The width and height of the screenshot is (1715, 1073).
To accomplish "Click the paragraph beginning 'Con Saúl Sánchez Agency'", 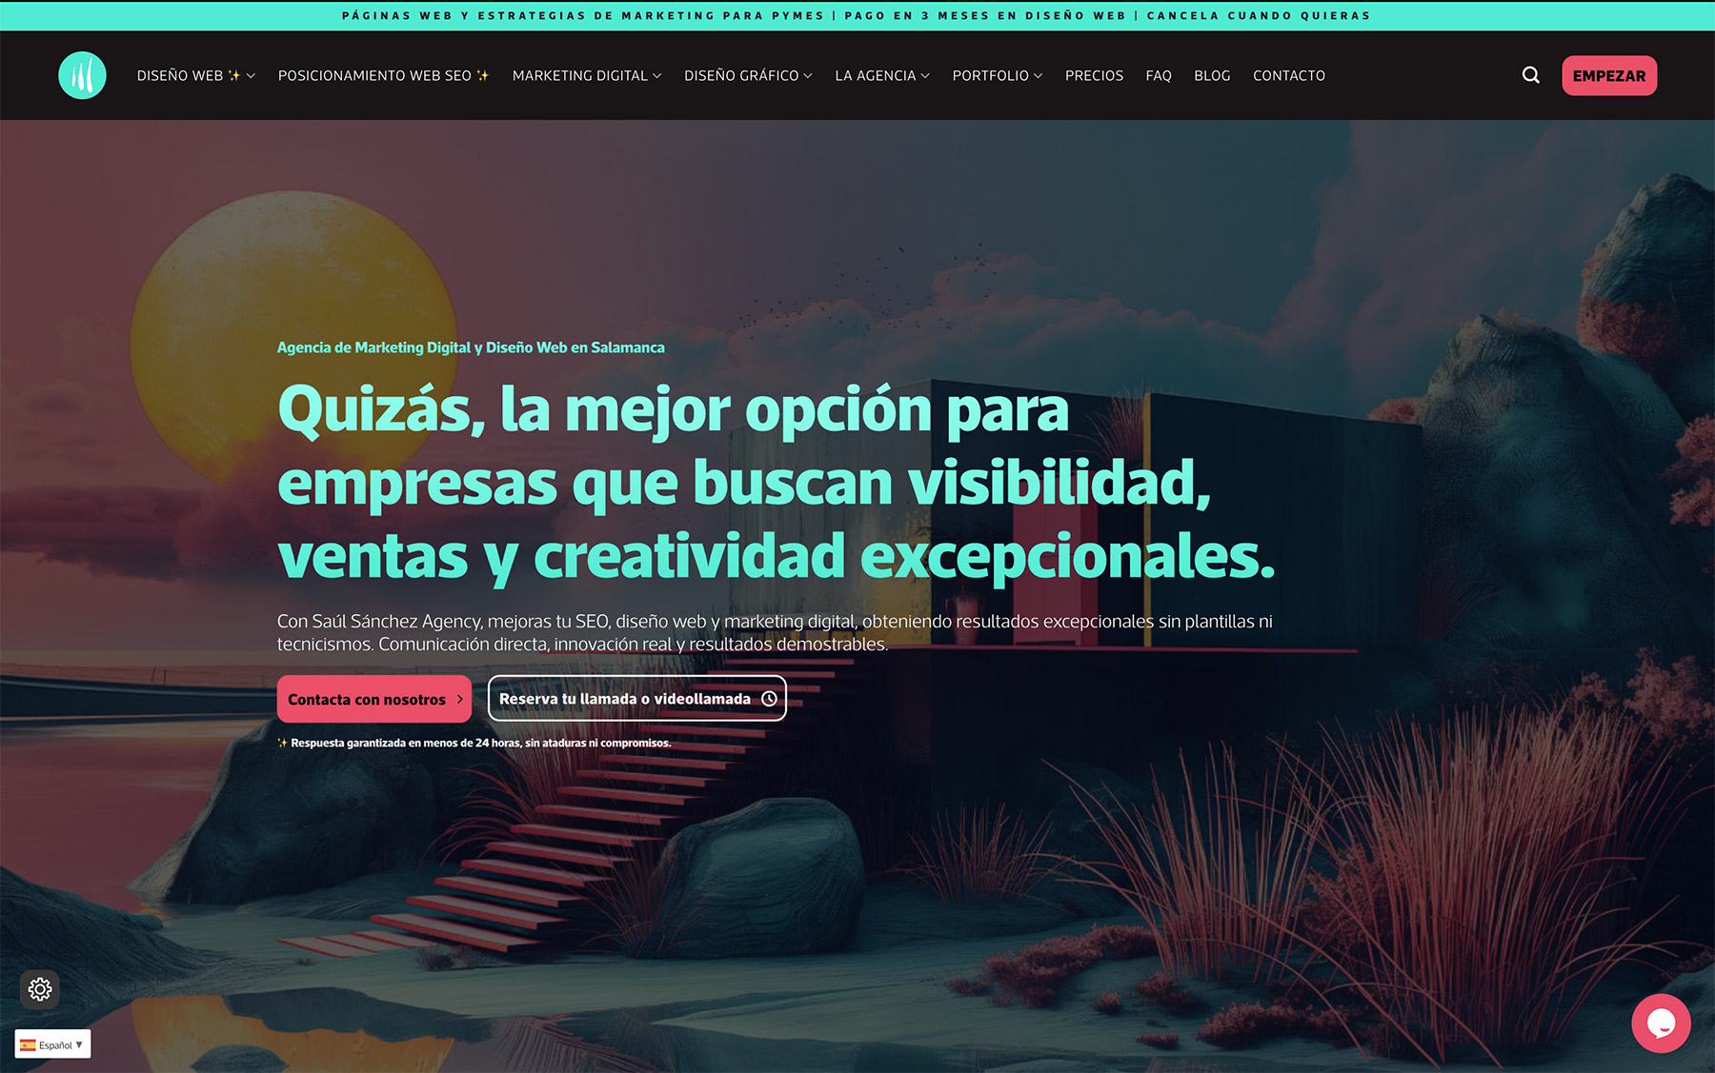I will pyautogui.click(x=775, y=632).
